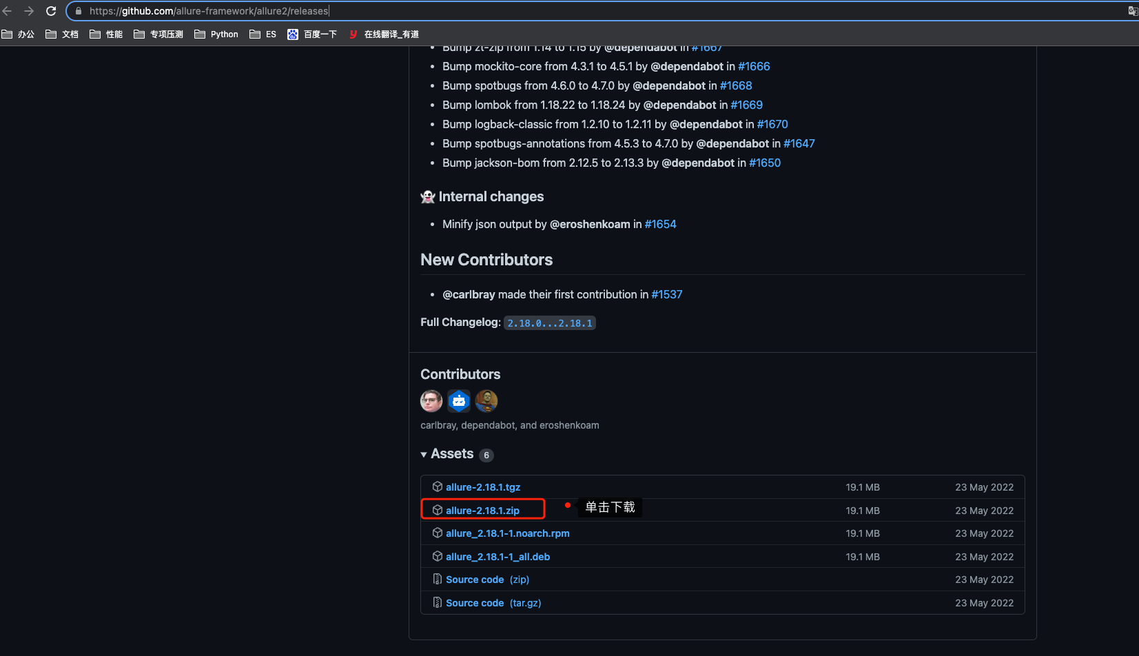The height and width of the screenshot is (656, 1139).
Task: Open pull request #1650 for jackson-bom
Action: pyautogui.click(x=765, y=163)
